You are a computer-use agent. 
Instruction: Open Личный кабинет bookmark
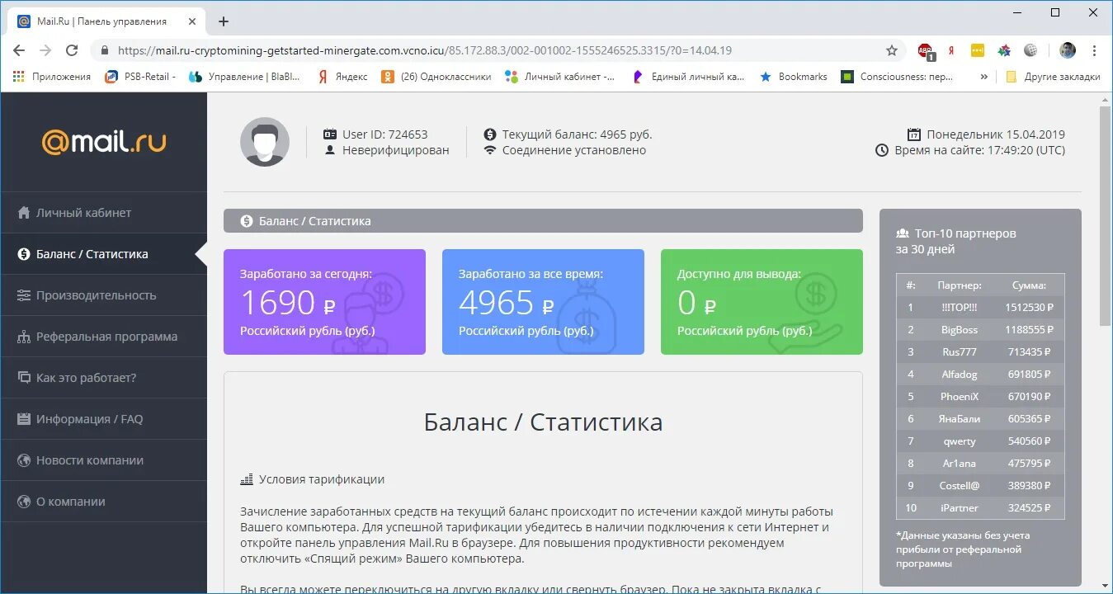click(x=560, y=76)
